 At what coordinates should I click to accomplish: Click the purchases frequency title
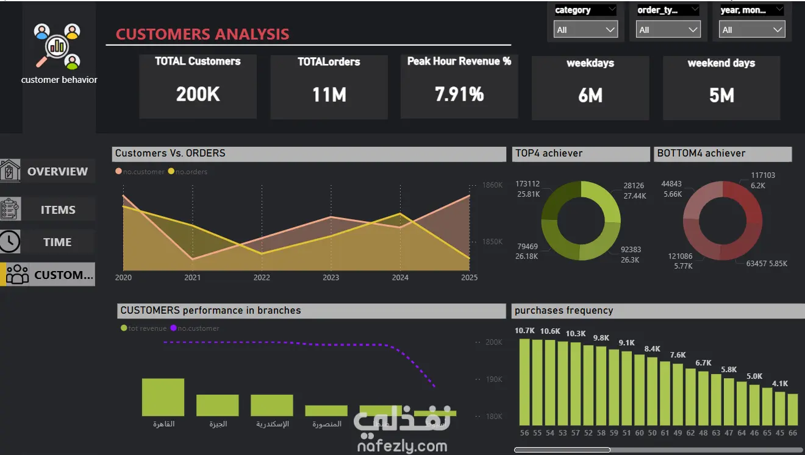[563, 311]
